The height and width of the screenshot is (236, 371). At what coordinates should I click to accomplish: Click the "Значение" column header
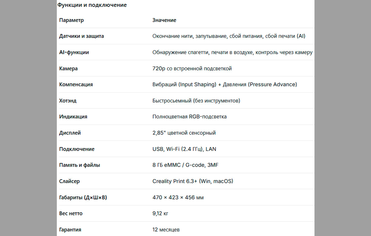(x=164, y=20)
